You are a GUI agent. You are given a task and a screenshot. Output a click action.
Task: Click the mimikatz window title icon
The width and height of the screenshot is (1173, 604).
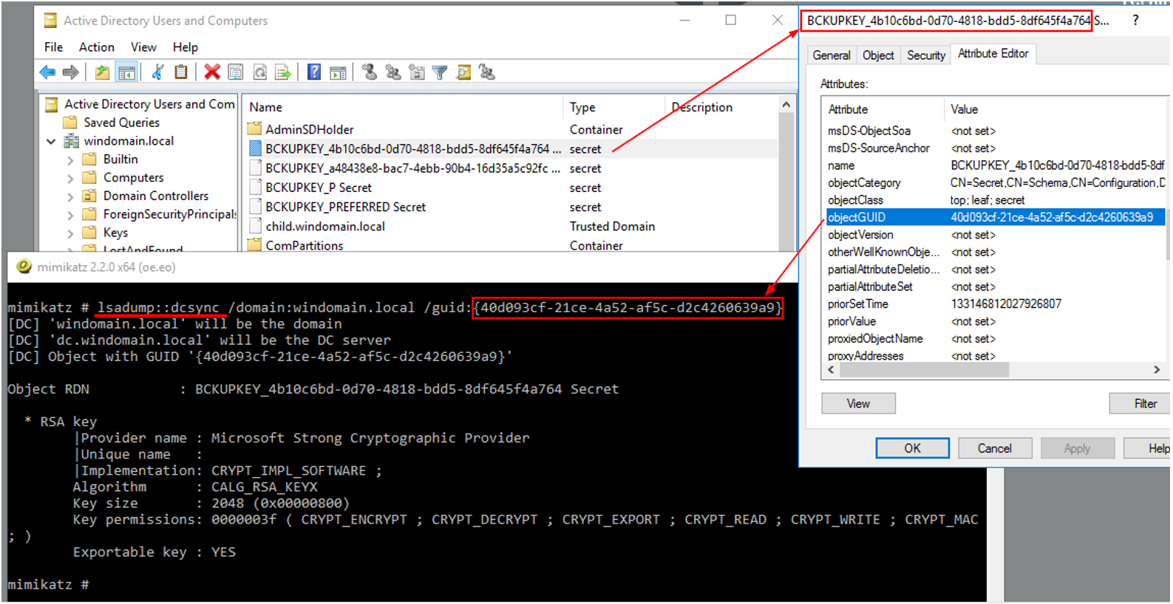(x=24, y=267)
